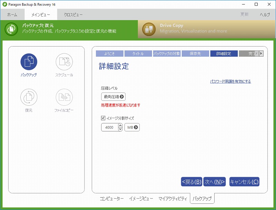
Task: Switch to the コンピューター bottom tab
Action: tap(112, 199)
